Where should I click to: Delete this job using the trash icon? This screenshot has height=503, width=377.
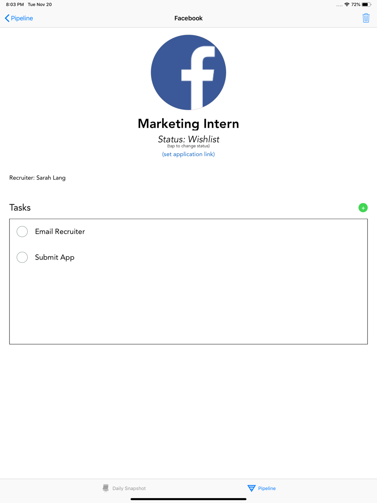coord(366,18)
